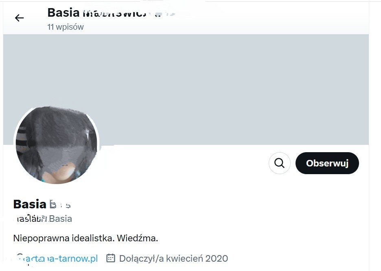Viewport: 381px width, 271px height.
Task: Click the Basia name in the top header
Action: point(63,13)
